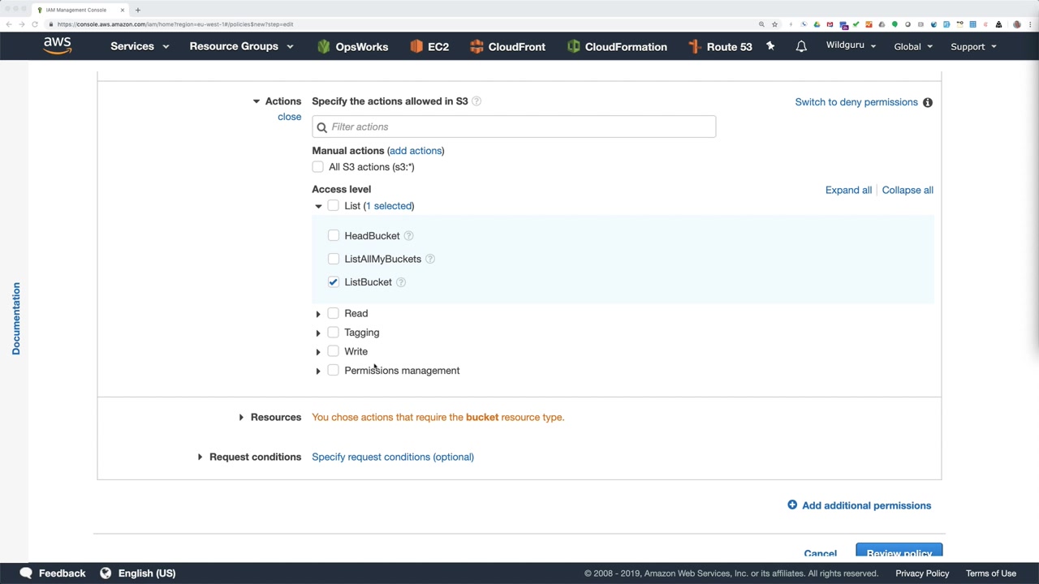
Task: Click Switch to deny permissions link
Action: (856, 102)
